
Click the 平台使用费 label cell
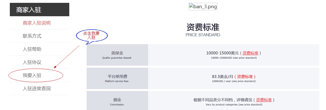tap(117, 78)
